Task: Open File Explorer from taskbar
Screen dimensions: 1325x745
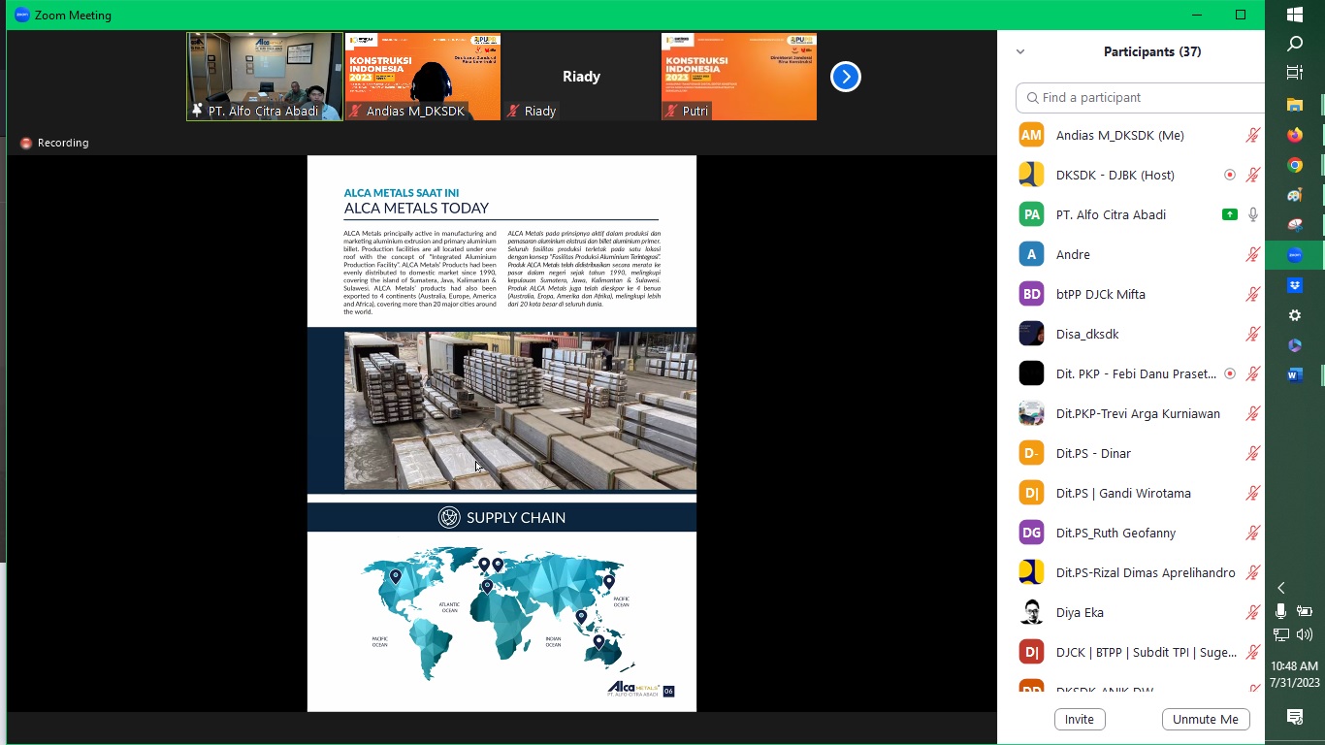Action: tap(1295, 104)
